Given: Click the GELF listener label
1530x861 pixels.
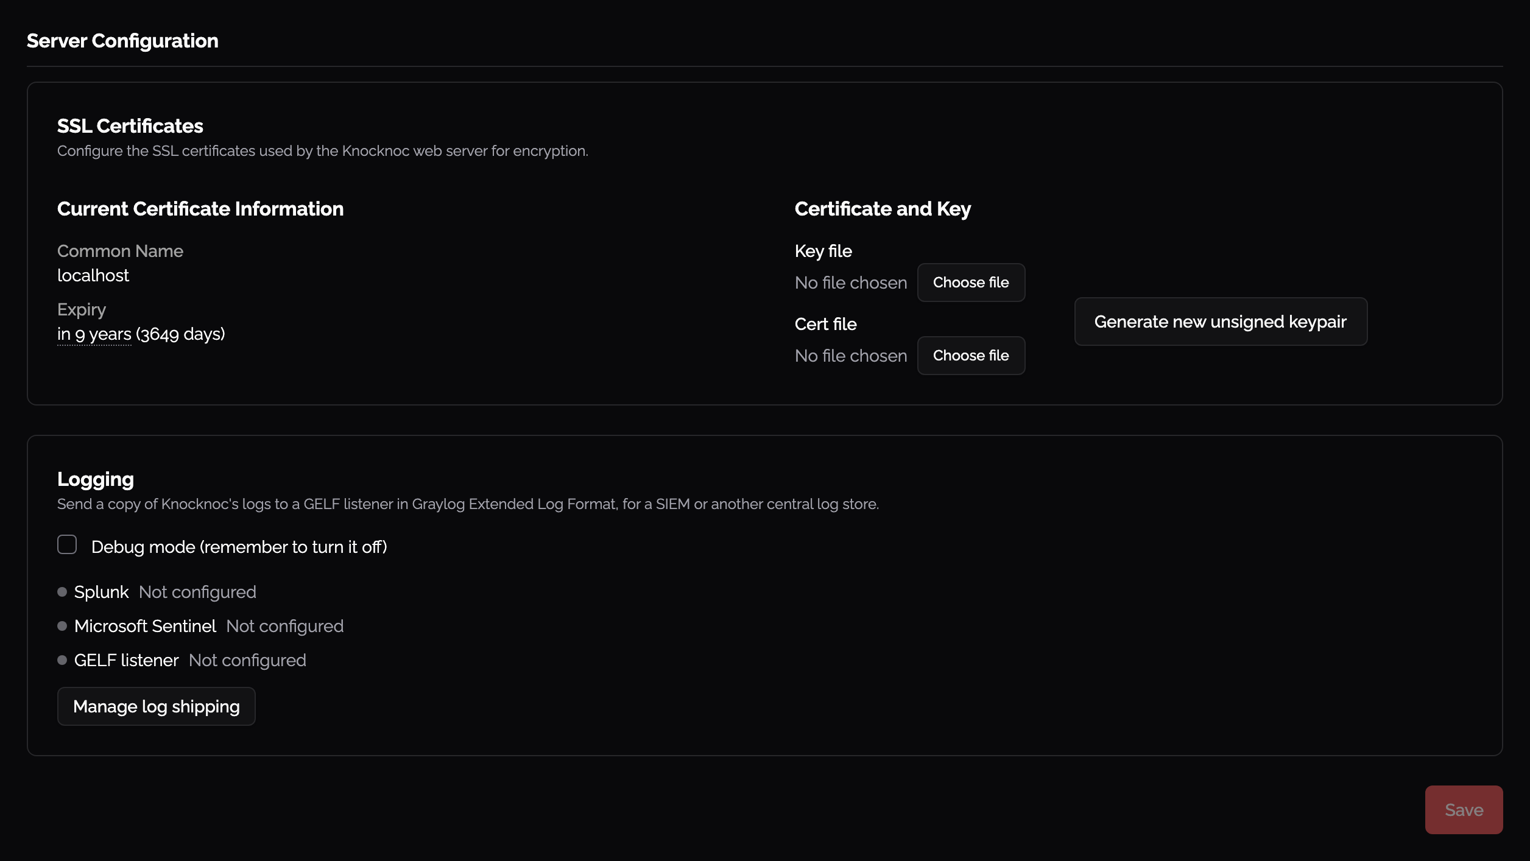Looking at the screenshot, I should click(126, 660).
